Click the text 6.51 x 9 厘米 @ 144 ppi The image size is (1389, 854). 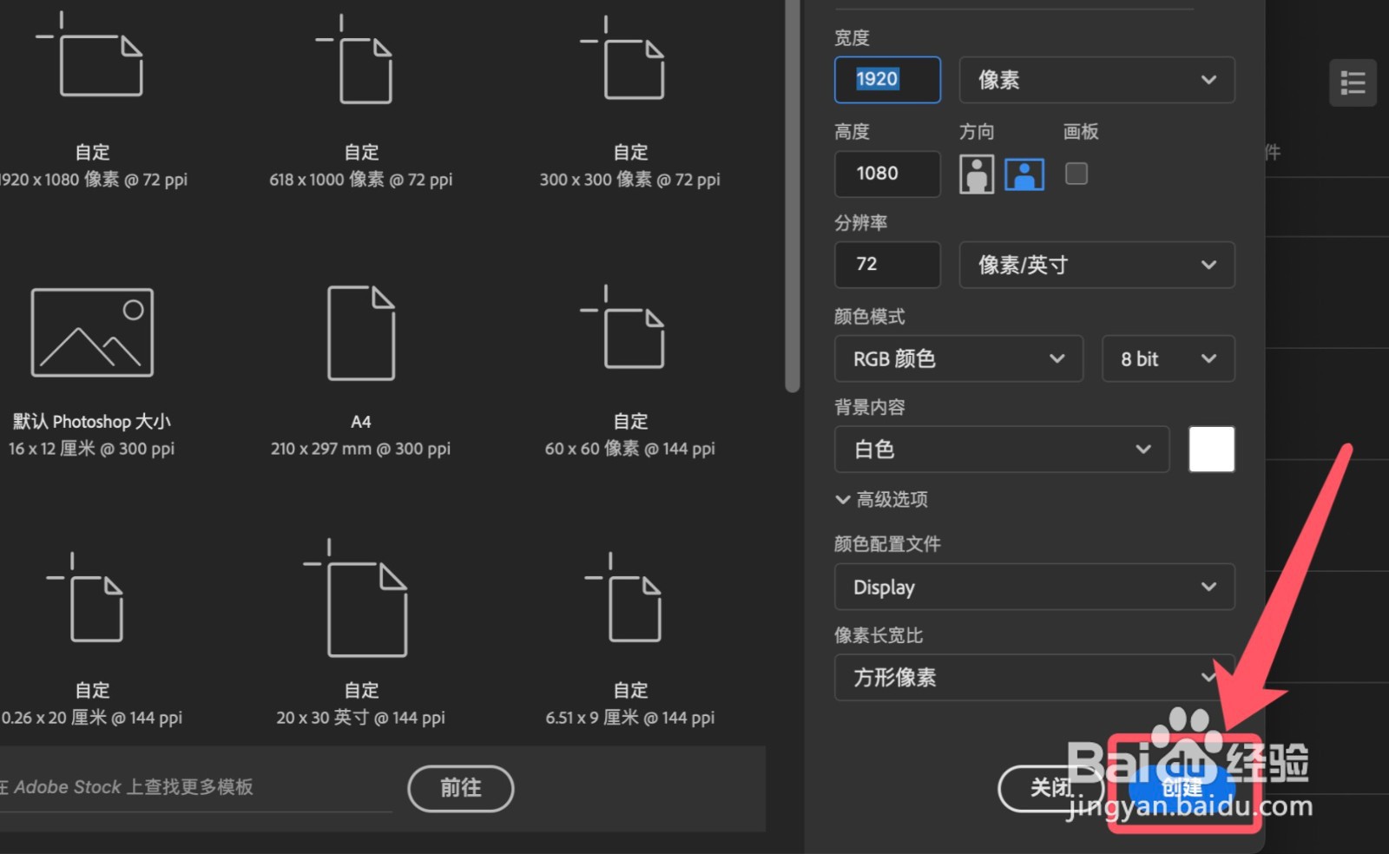[x=629, y=718]
